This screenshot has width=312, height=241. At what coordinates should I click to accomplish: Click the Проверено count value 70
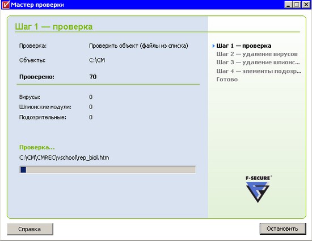(x=93, y=77)
